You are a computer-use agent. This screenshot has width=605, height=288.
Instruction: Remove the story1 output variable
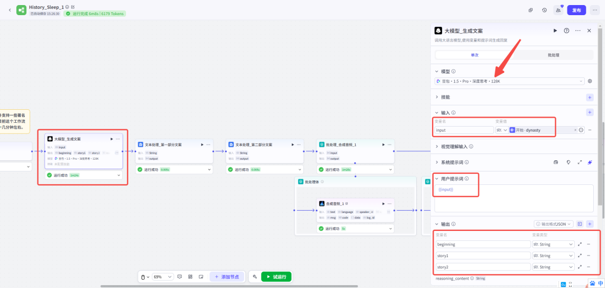tap(588, 256)
